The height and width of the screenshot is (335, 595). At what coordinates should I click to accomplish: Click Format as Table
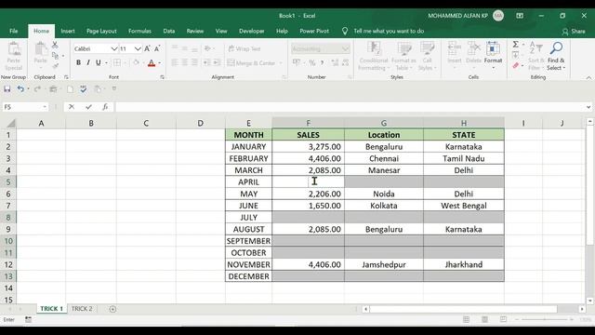click(403, 56)
